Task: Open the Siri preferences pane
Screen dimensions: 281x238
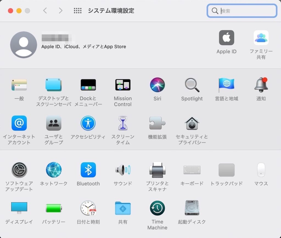Action: [157, 85]
